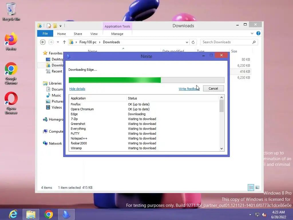The width and height of the screenshot is (293, 220).
Task: Select Homegroup in navigation pane
Action: point(56,119)
